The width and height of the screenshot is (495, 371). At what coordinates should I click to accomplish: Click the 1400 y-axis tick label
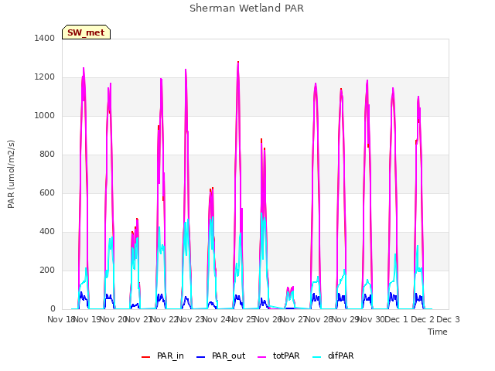[45, 38]
